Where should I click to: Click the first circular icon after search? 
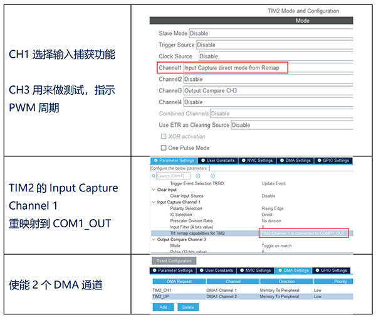pyautogui.click(x=198, y=176)
